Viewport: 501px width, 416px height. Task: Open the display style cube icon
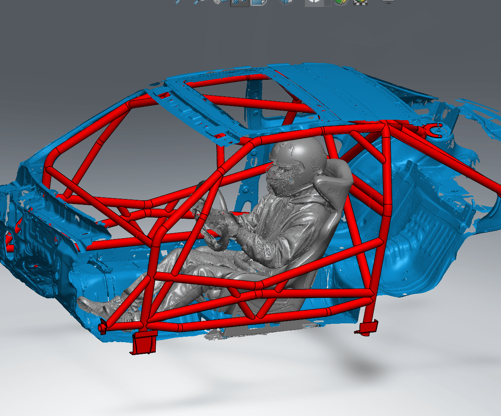286,2
